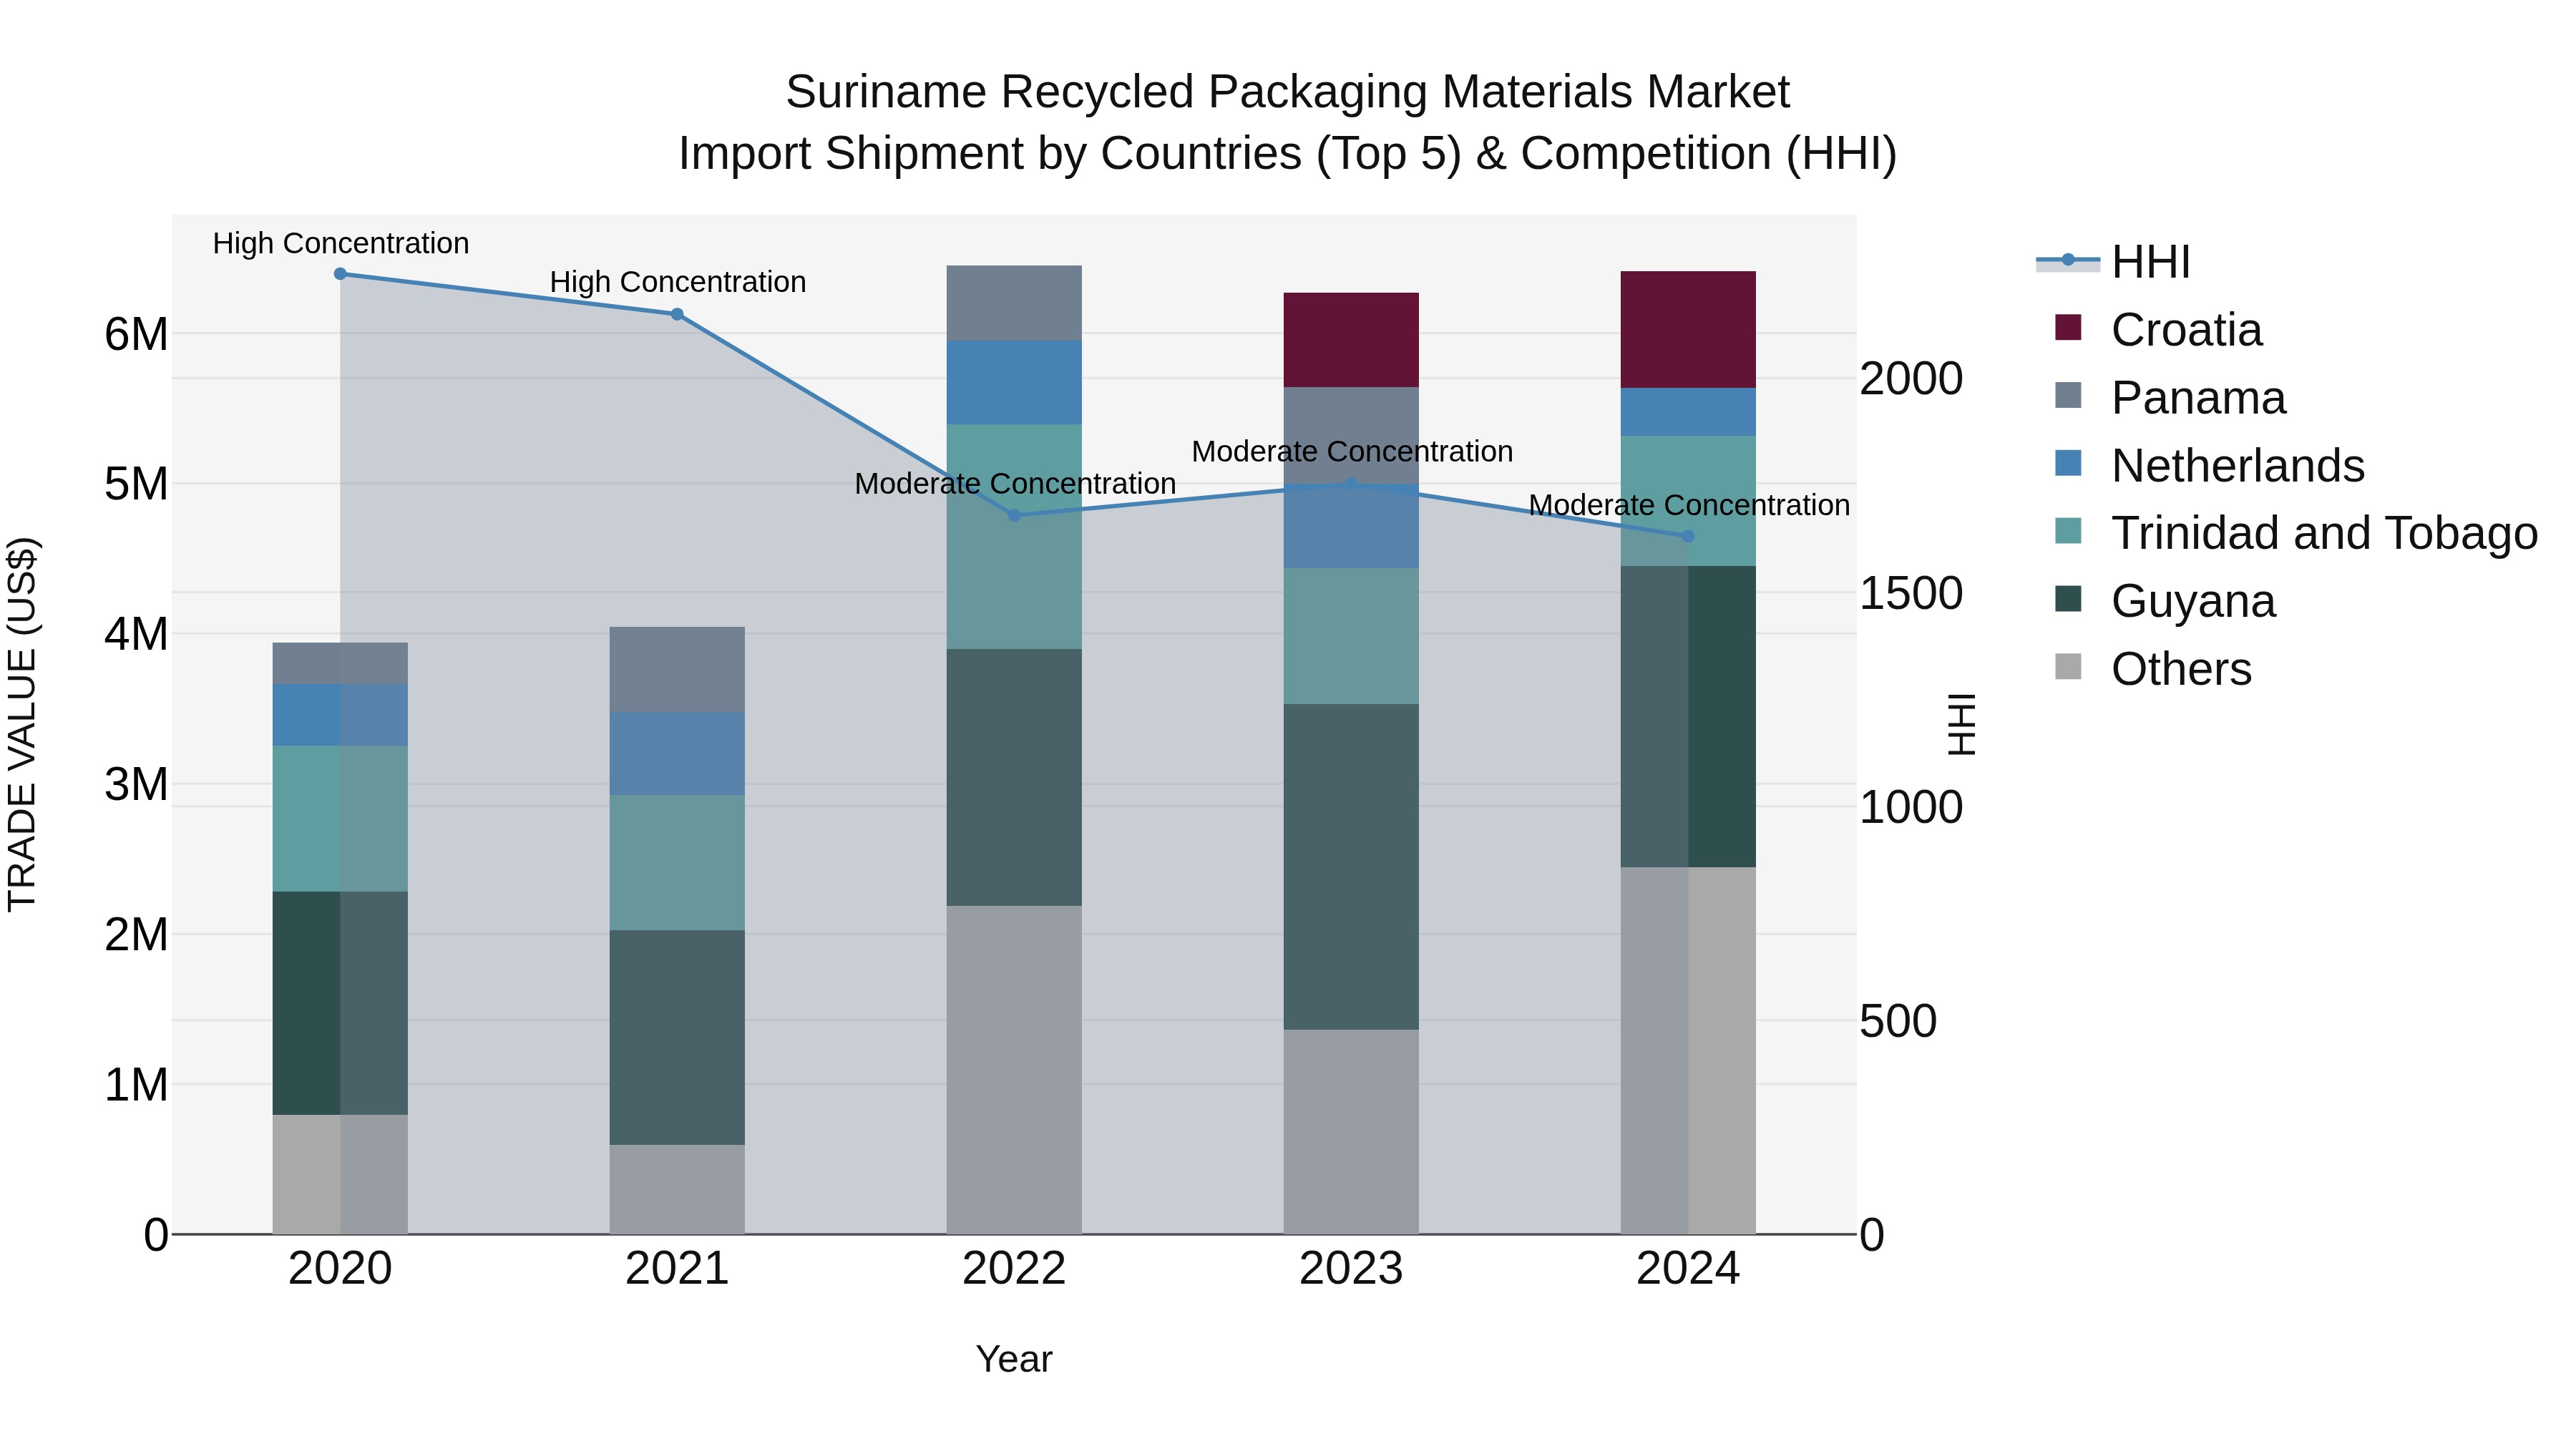Click the 2020 x-axis year label
The height and width of the screenshot is (1449, 2576).
click(340, 1269)
